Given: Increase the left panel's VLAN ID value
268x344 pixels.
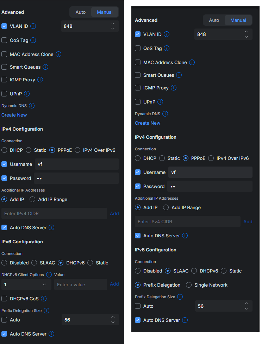Looking at the screenshot, I should pos(113,24).
